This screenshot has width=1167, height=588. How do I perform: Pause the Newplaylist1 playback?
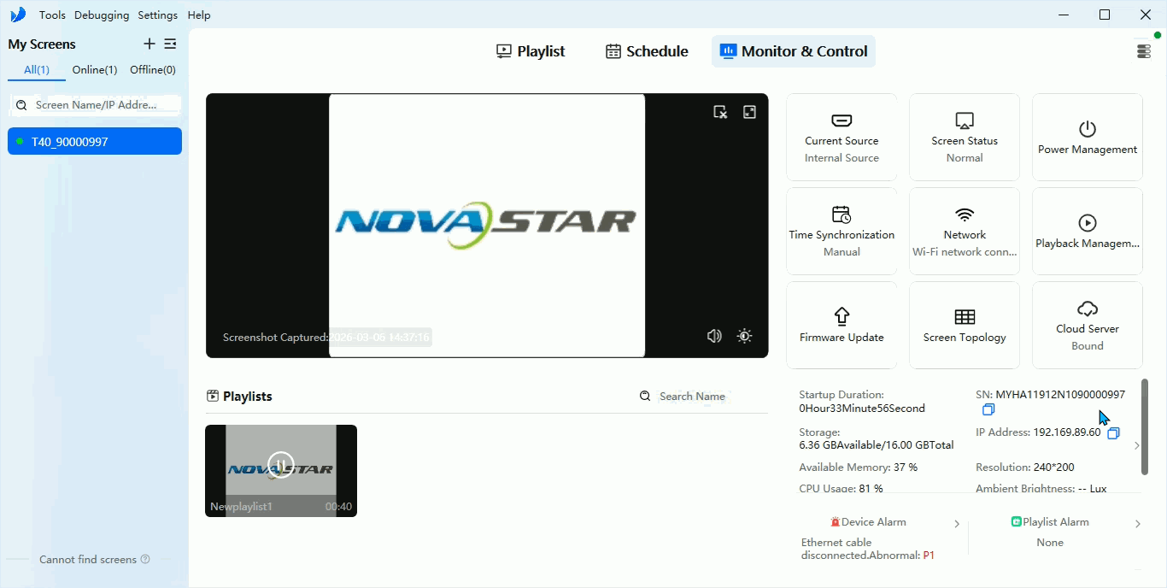280,464
